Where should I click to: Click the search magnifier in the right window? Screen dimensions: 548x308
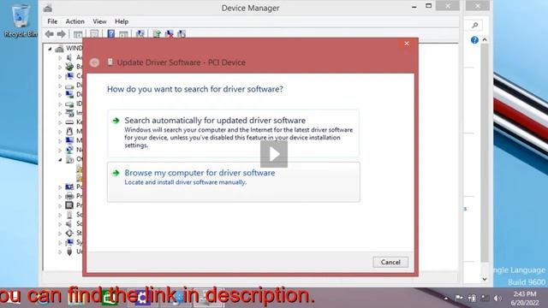tap(474, 25)
